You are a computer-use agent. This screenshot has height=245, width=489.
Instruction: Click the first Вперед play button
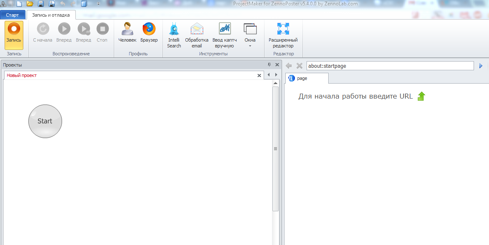coord(64,33)
